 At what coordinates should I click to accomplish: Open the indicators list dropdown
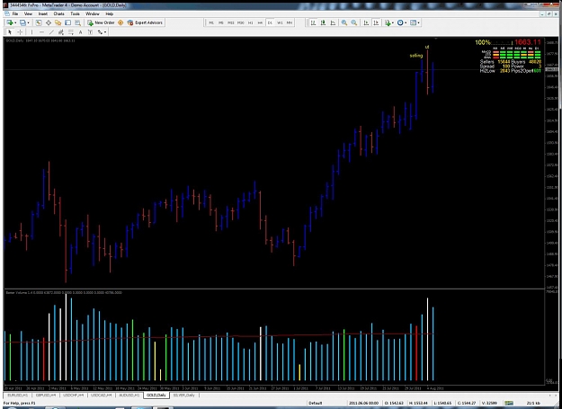point(388,22)
